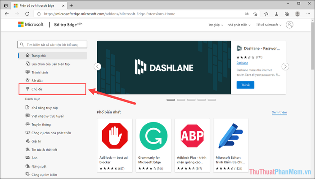This screenshot has height=179, width=315.
Task: Open the Adblock Plus extension
Action: tap(192, 145)
